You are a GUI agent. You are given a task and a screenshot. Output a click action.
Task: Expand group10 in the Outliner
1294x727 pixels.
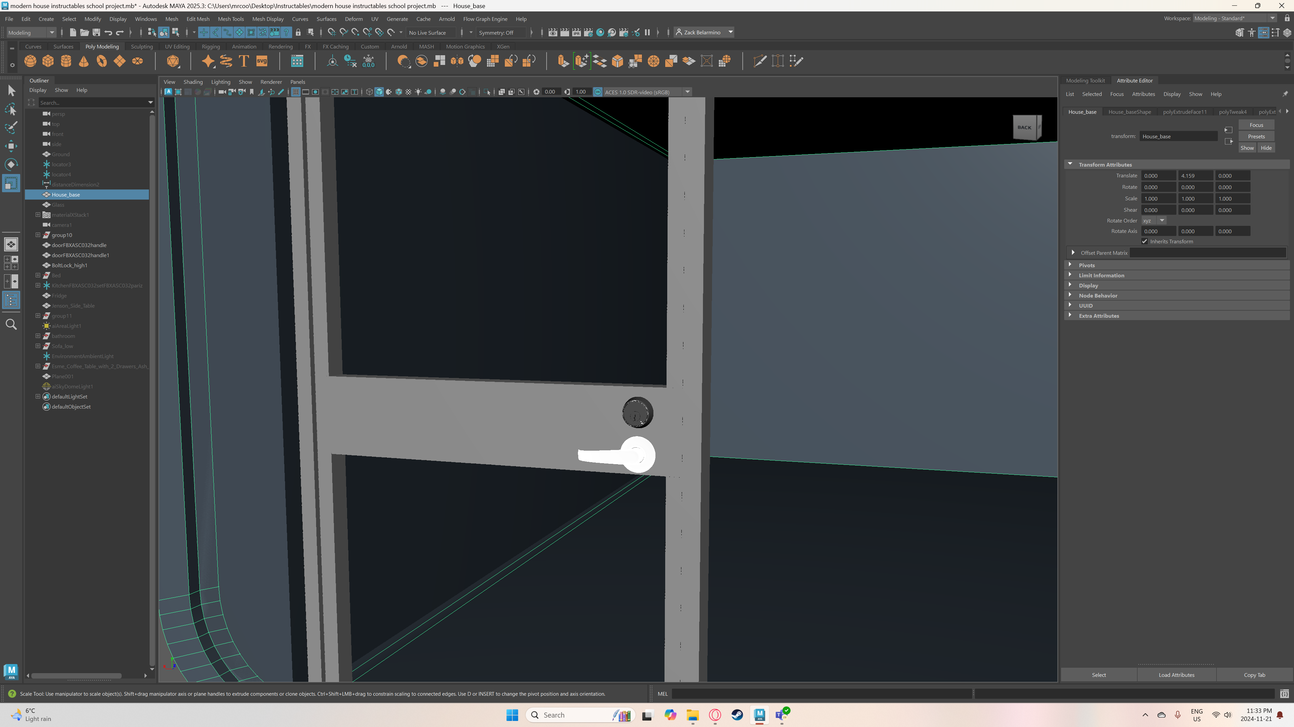38,235
